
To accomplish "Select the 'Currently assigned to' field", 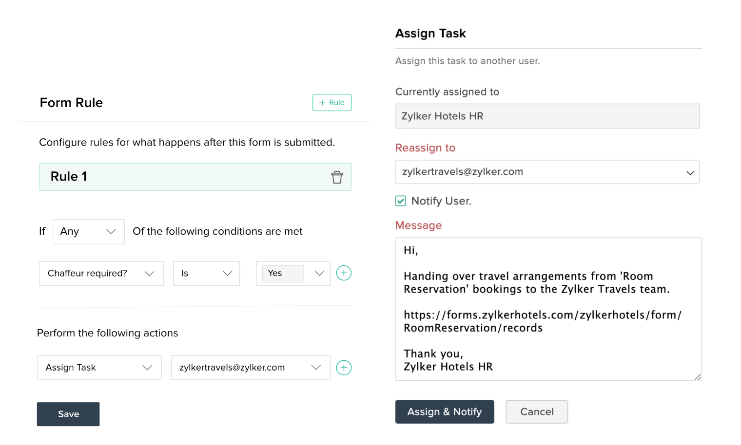I will 547,116.
